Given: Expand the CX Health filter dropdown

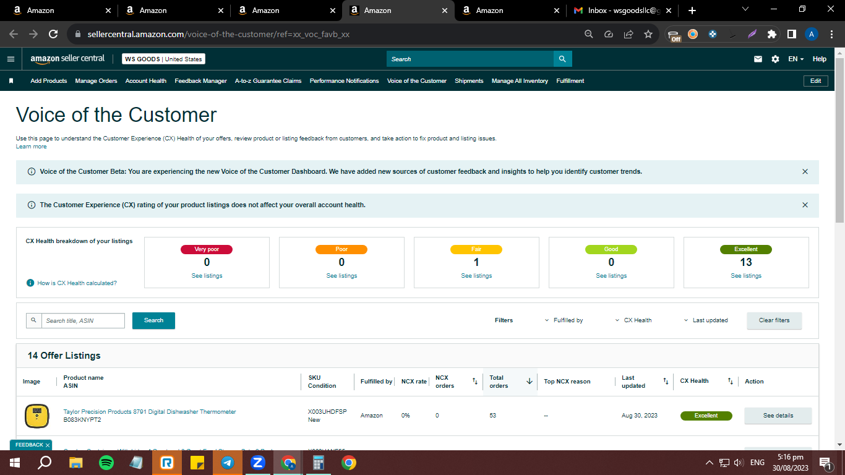Looking at the screenshot, I should tap(633, 320).
